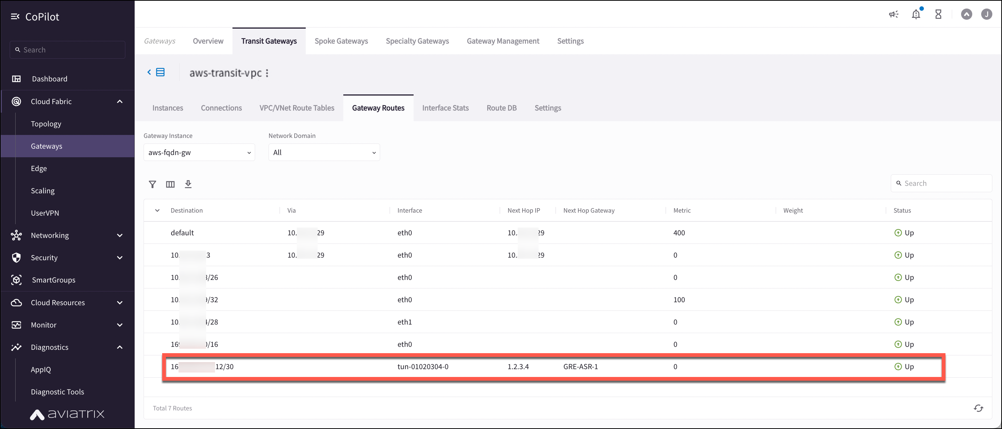The width and height of the screenshot is (1002, 429).
Task: Open the Route DB tab
Action: 501,108
